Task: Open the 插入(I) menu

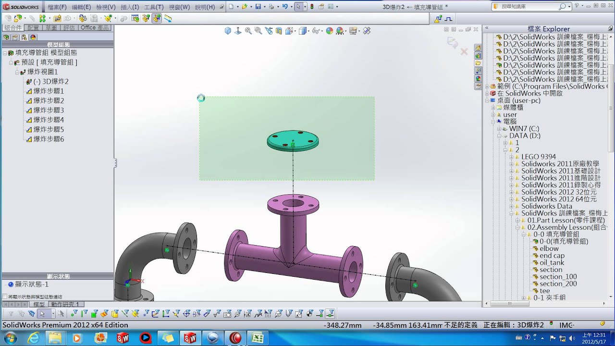Action: click(130, 7)
